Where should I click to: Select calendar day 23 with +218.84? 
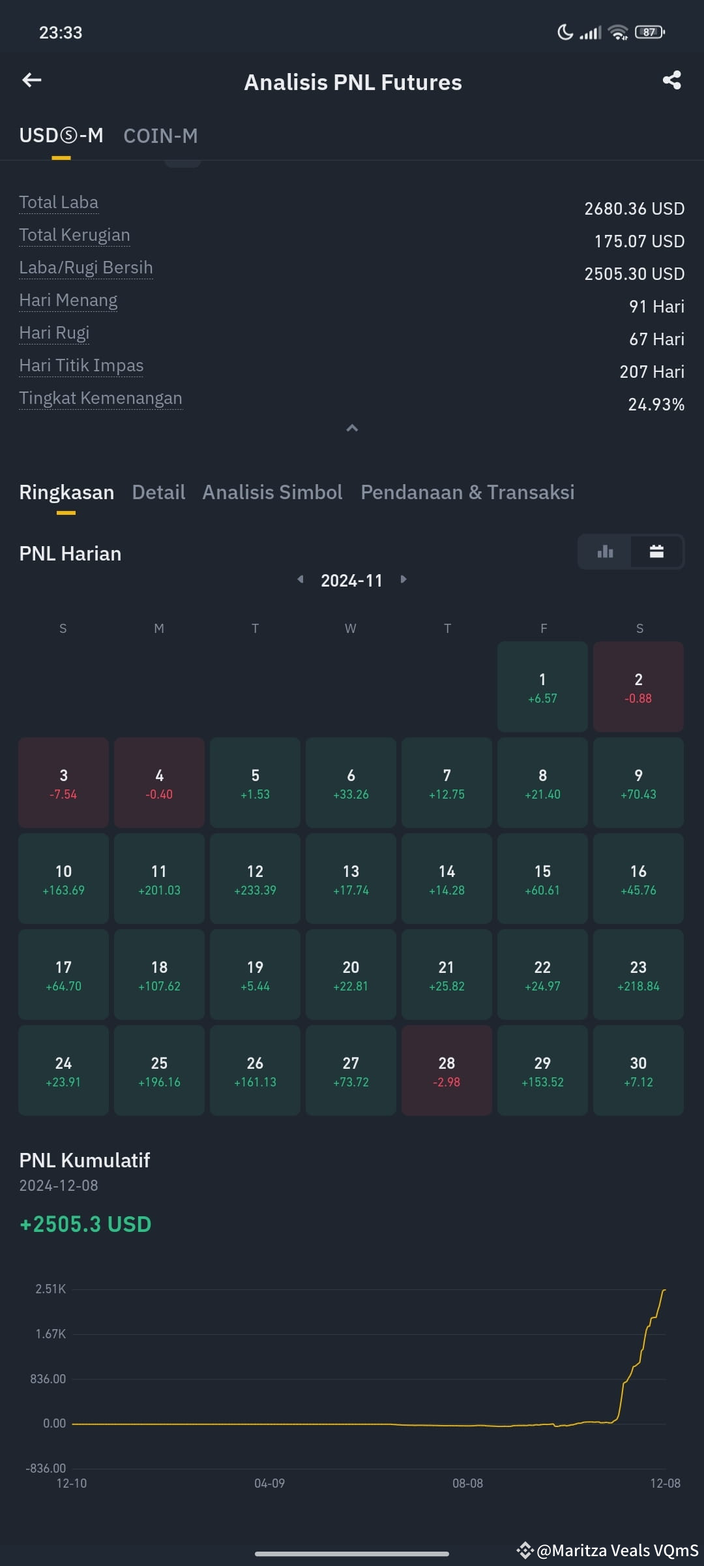pyautogui.click(x=638, y=974)
